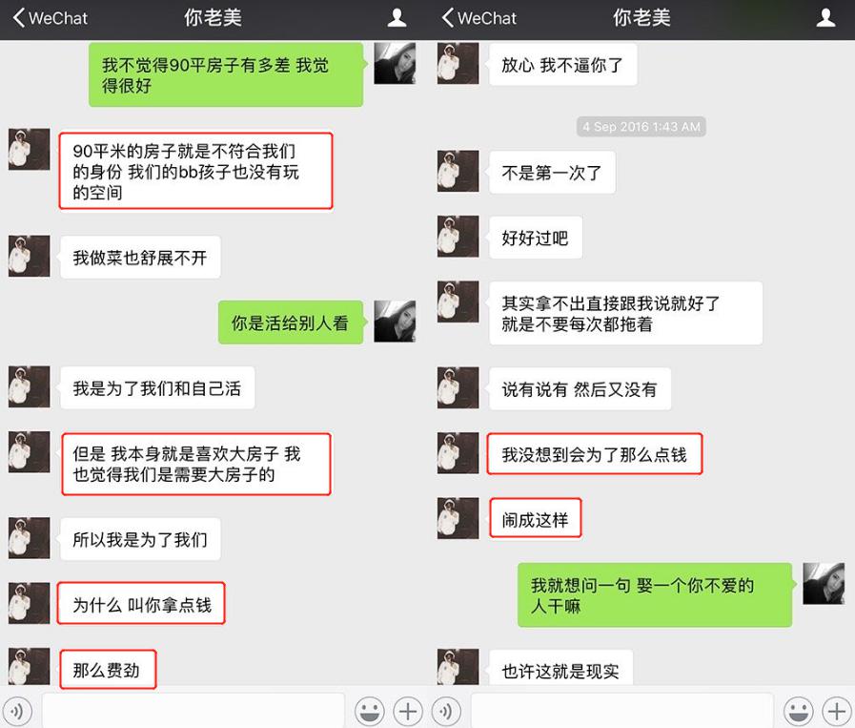
Task: Tap avatar beside '我做菜也舒展不开' message
Action: pyautogui.click(x=29, y=256)
